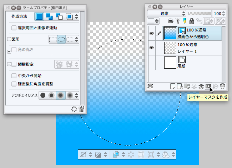Create new raster layer
The image size is (232, 168).
pos(173,86)
